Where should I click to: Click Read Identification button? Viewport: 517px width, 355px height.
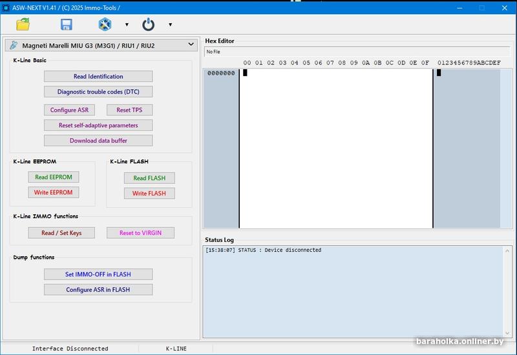point(98,76)
